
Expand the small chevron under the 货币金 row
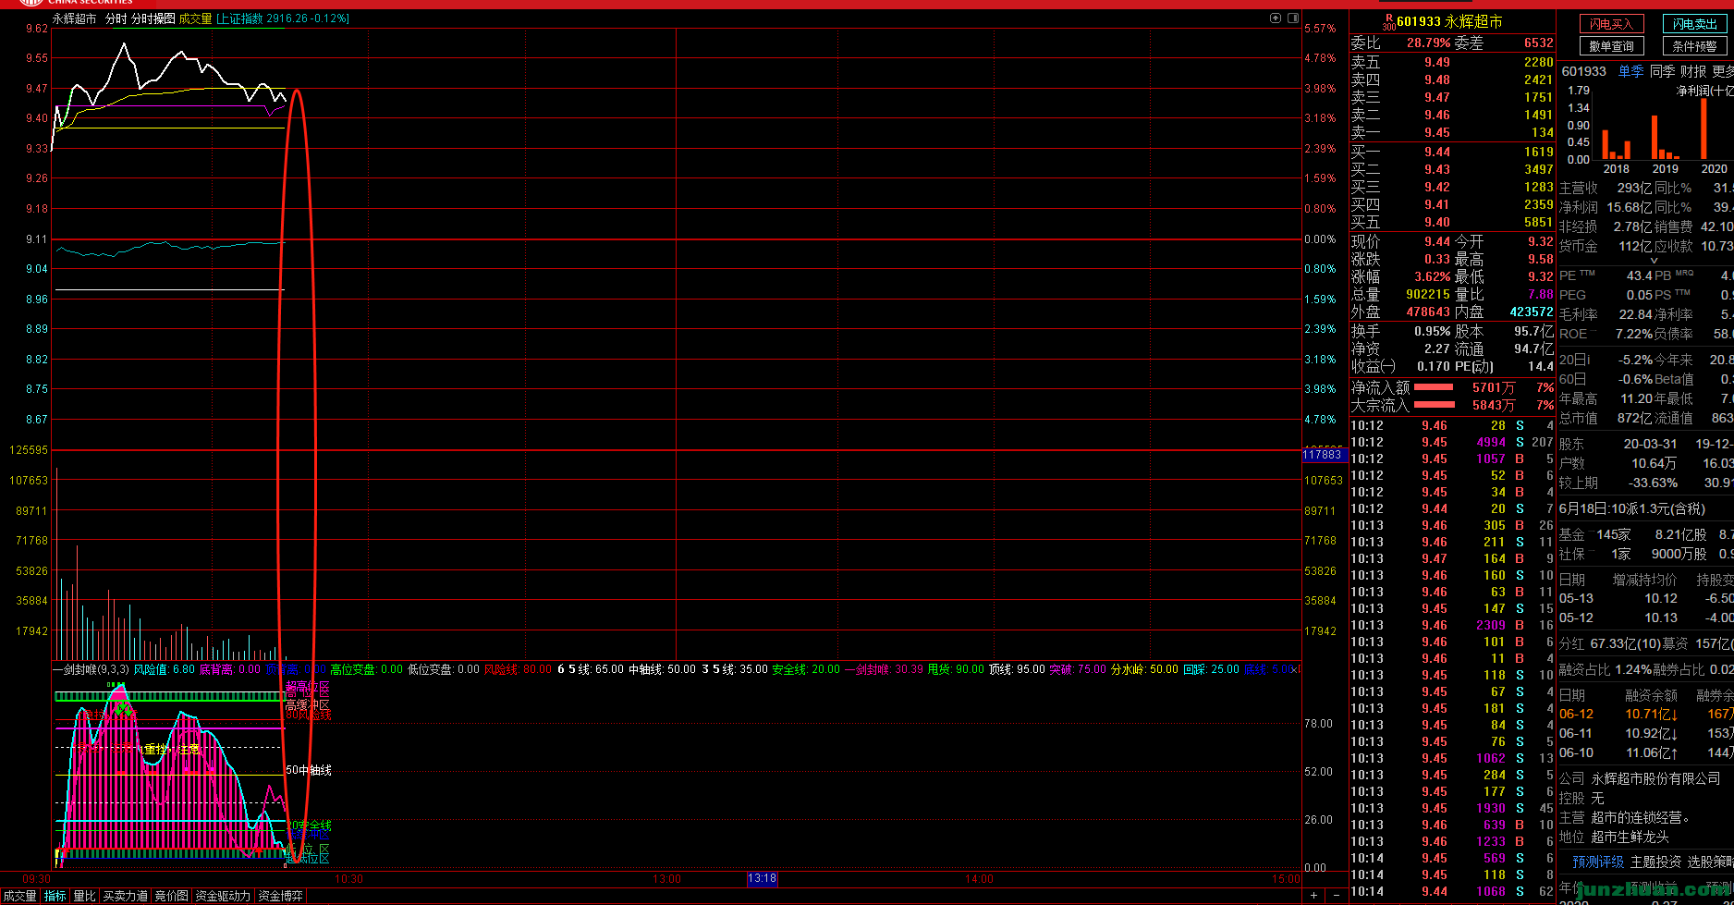(x=1654, y=261)
